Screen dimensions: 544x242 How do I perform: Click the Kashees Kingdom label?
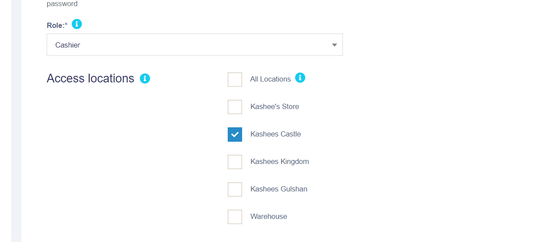(280, 162)
